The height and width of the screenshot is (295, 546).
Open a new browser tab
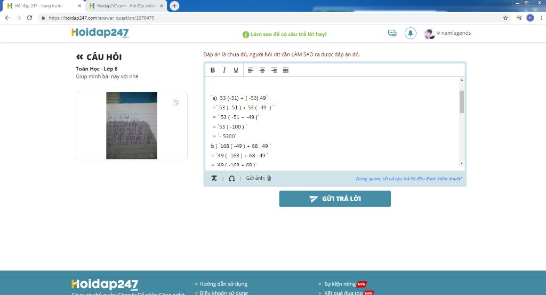(x=174, y=5)
